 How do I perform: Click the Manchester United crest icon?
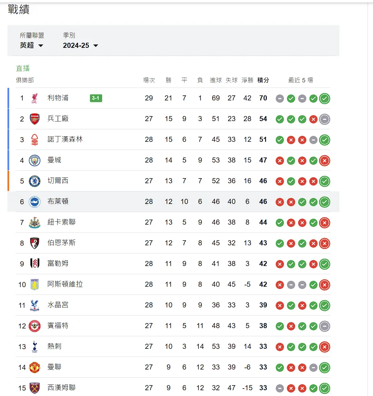pyautogui.click(x=35, y=367)
